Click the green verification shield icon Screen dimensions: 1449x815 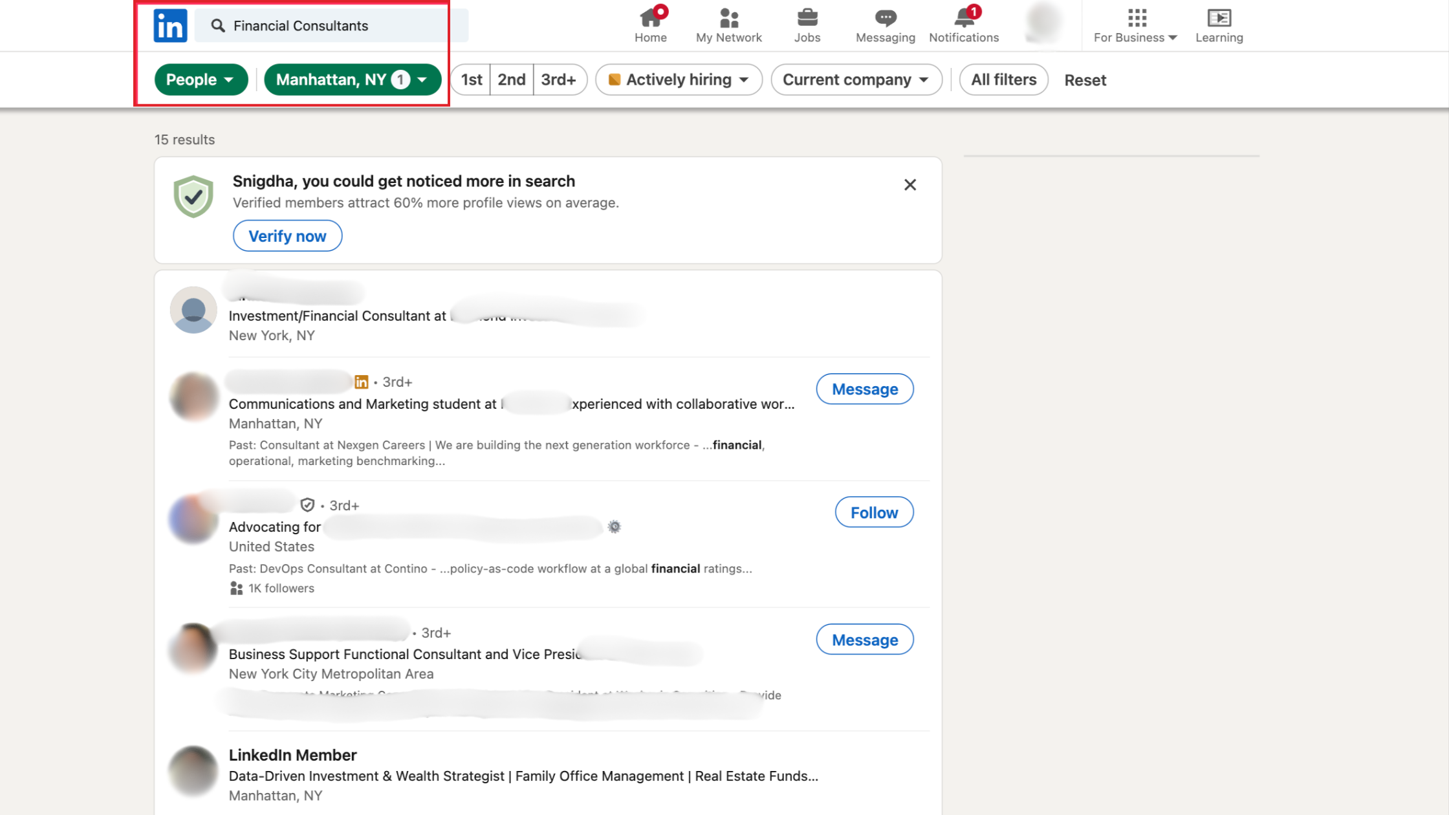tap(193, 196)
